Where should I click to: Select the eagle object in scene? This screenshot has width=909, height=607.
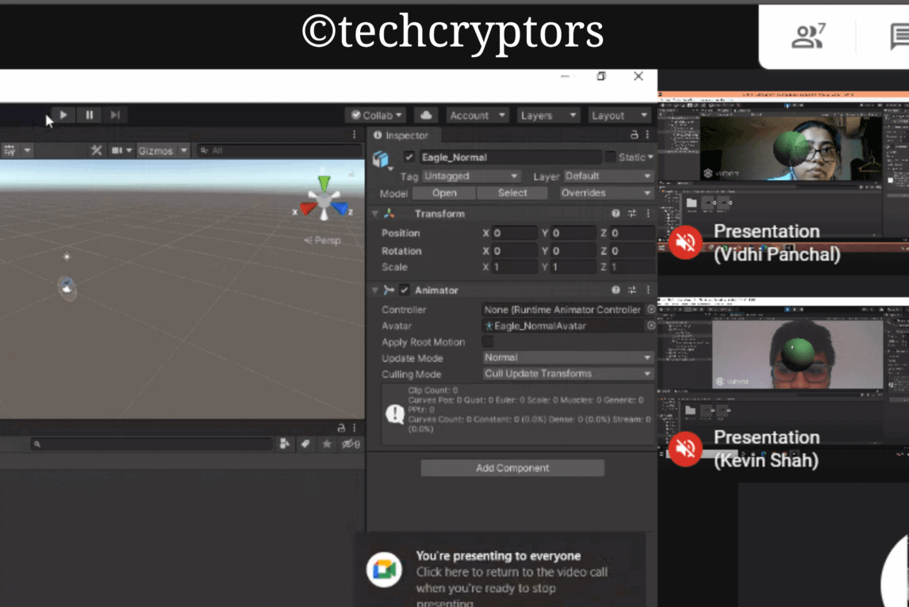click(67, 286)
